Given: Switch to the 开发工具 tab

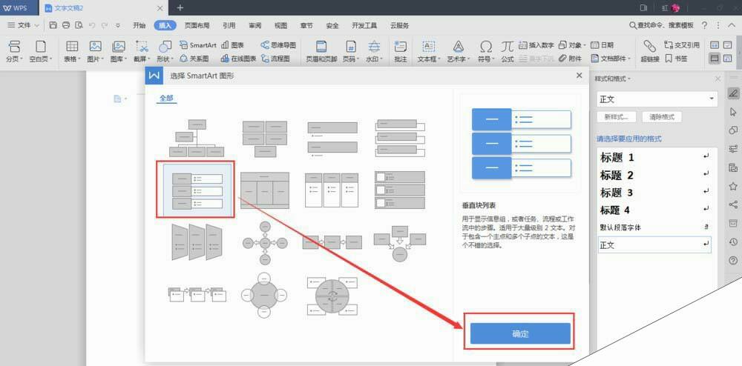Looking at the screenshot, I should click(364, 25).
